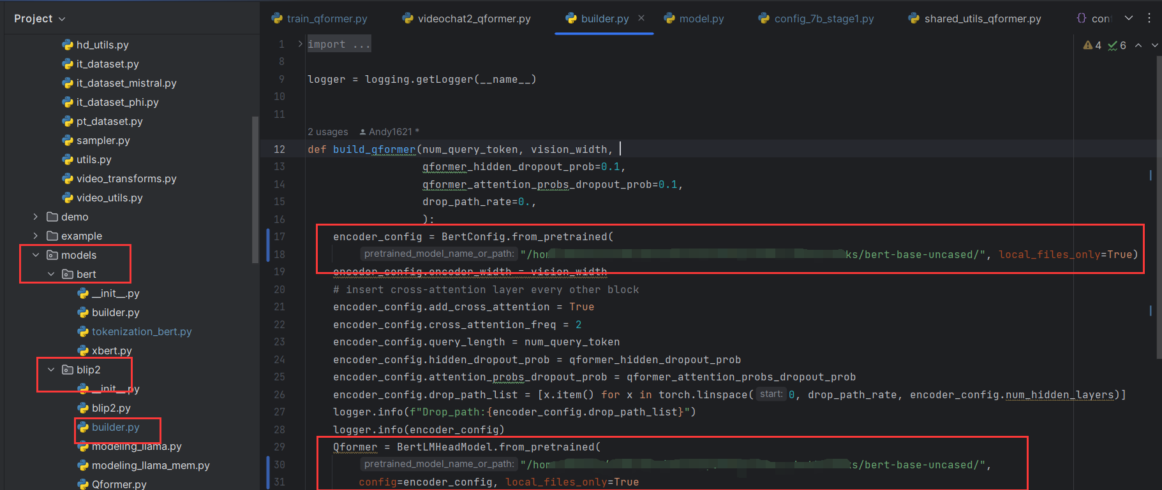Collapse the bert folder
This screenshot has width=1162, height=490.
[x=51, y=274]
